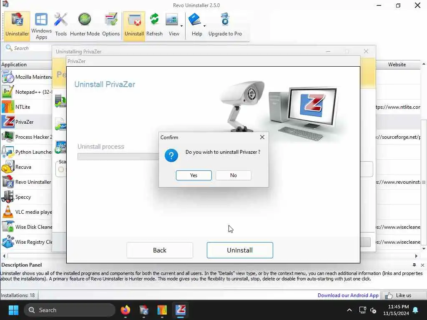Open the Uninstaller view in toolbar

[x=17, y=25]
